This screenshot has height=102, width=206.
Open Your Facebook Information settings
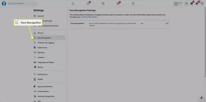[x=48, y=26]
